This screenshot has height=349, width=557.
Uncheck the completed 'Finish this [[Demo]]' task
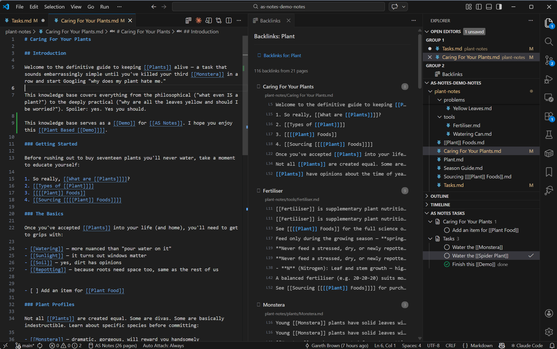447,264
